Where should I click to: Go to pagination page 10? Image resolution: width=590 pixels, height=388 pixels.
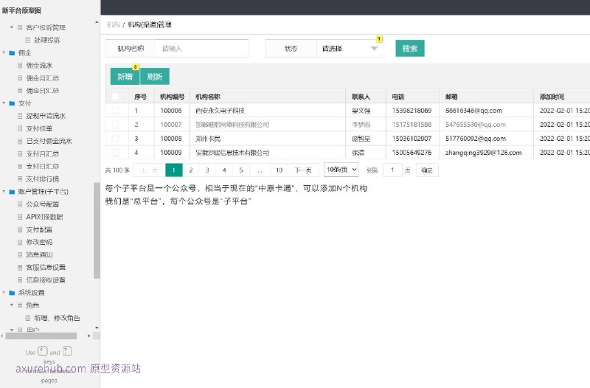pos(279,170)
